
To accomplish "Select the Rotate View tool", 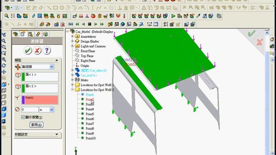I will [4, 65].
